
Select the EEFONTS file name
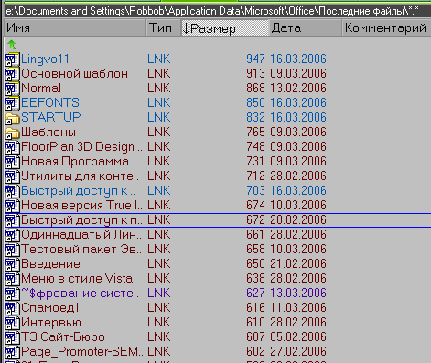point(50,103)
